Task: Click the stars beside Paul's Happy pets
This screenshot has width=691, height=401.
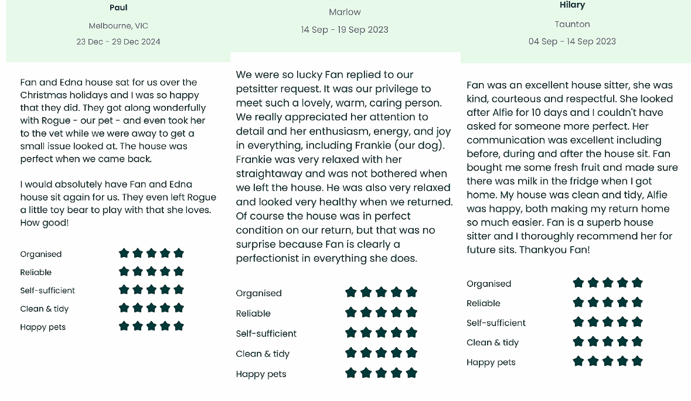Action: (x=151, y=326)
